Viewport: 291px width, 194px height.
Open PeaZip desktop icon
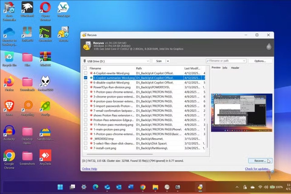coord(45,108)
